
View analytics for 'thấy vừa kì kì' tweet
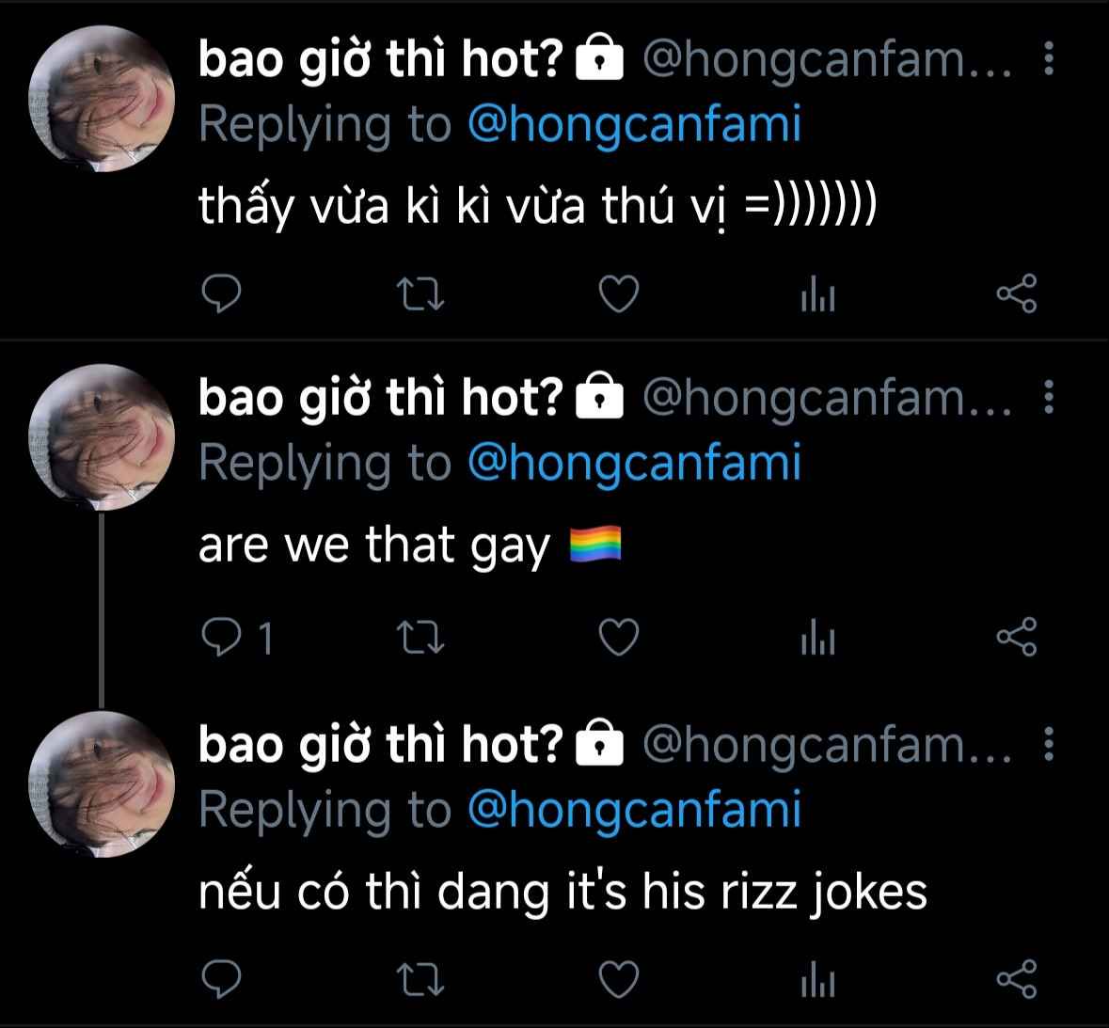pos(817,296)
